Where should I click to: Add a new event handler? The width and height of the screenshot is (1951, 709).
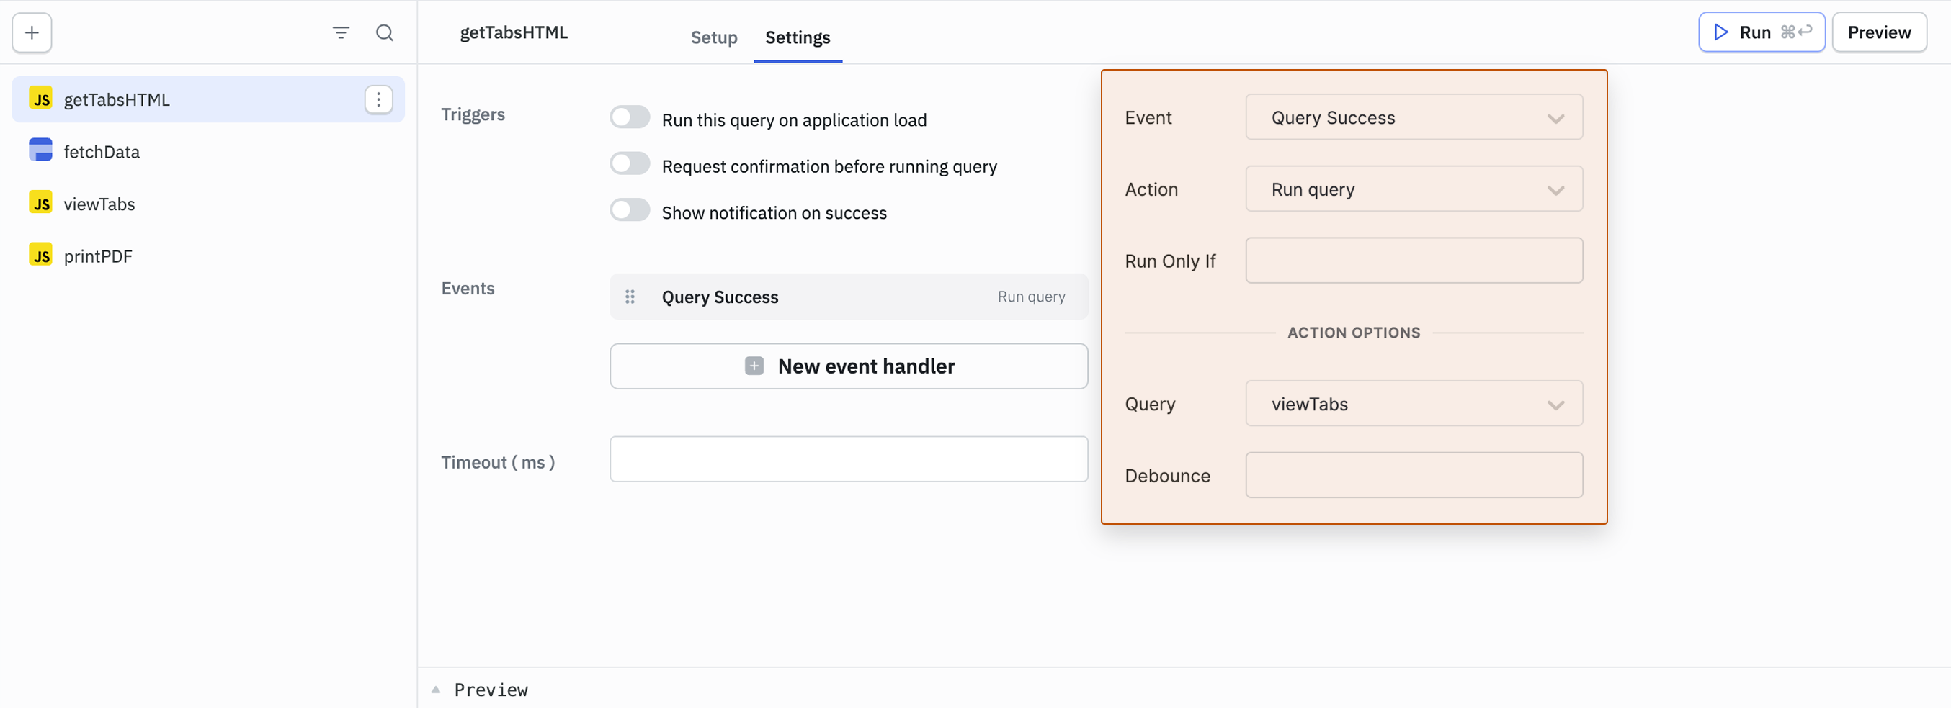pyautogui.click(x=848, y=366)
